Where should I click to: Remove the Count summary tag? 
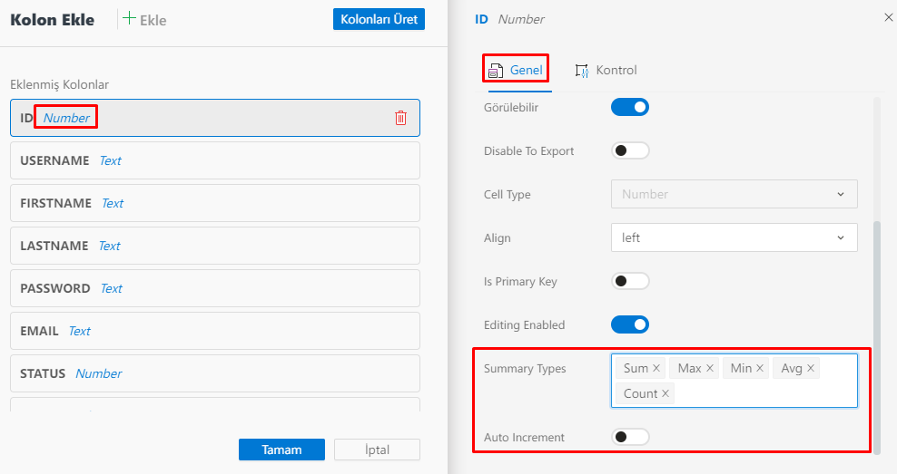pos(665,394)
